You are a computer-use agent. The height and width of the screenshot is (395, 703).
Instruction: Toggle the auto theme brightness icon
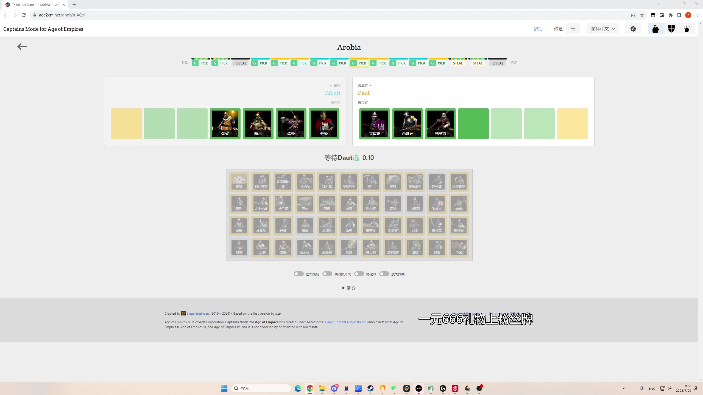[x=633, y=29]
